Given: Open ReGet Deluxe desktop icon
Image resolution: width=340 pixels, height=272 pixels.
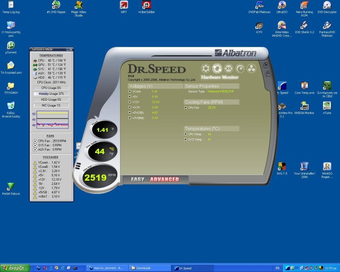Looking at the screenshot, I should (11, 189).
